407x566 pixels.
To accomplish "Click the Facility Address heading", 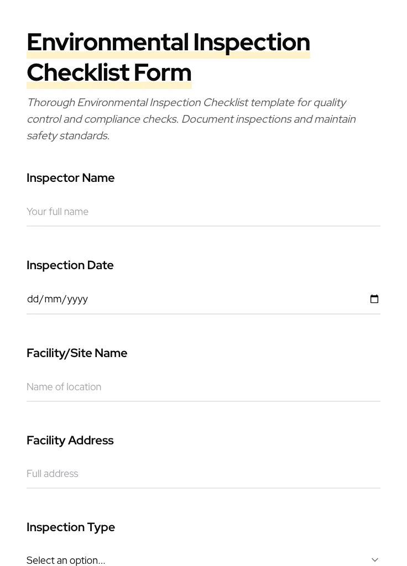I will [x=70, y=440].
